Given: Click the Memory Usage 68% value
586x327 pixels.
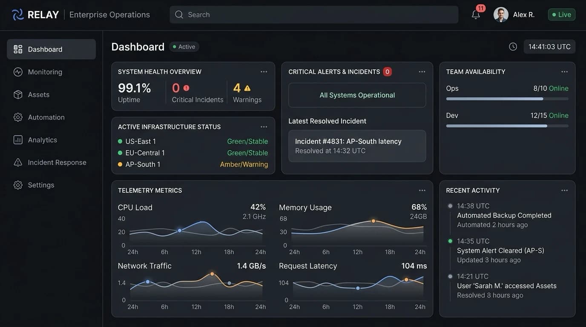Looking at the screenshot, I should [419, 207].
